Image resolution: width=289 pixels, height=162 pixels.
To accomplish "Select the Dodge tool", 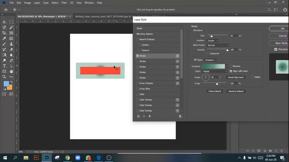I will (x=4, y=60).
